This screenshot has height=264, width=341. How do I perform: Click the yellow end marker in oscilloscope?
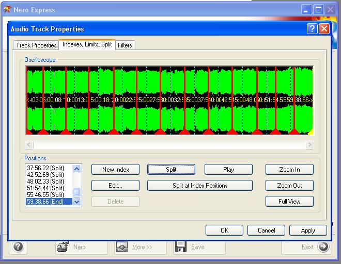point(311,132)
